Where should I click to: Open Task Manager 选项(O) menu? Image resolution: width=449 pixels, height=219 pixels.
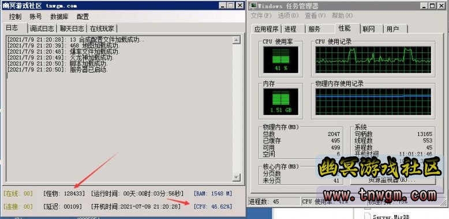tap(288, 16)
